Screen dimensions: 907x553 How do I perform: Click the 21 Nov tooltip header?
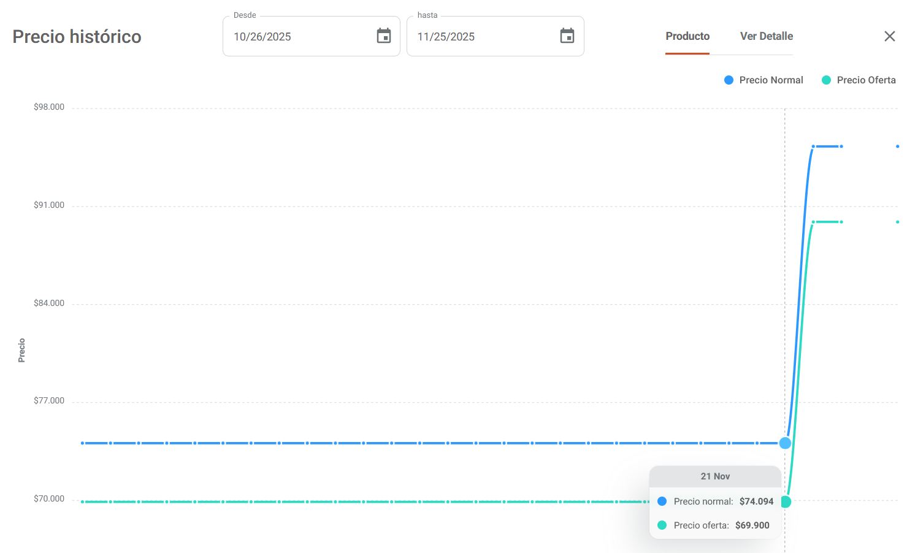(715, 476)
